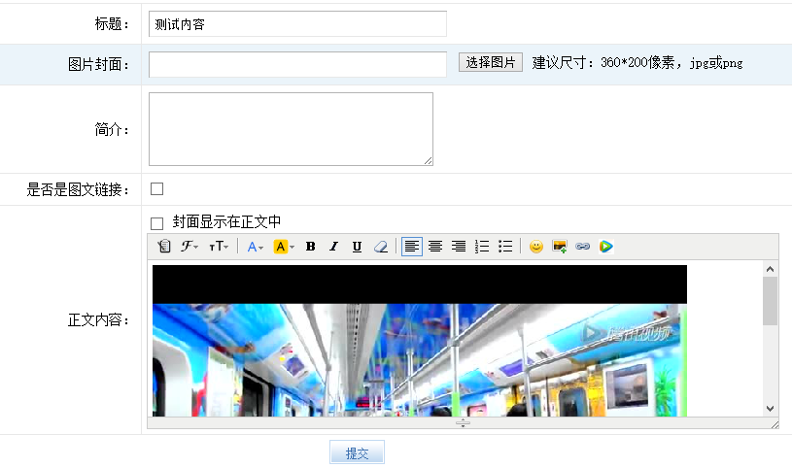This screenshot has width=792, height=468.
Task: Apply underline formatting in editor
Action: [x=357, y=247]
